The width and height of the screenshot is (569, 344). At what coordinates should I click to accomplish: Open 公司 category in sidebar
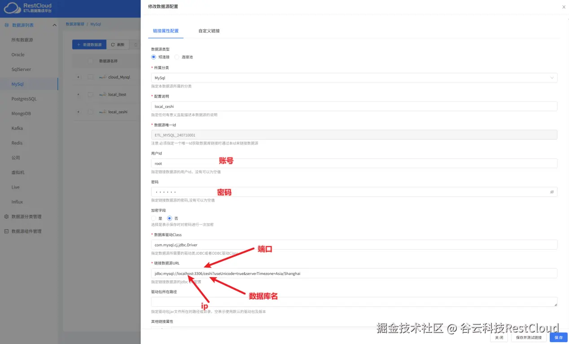click(16, 158)
